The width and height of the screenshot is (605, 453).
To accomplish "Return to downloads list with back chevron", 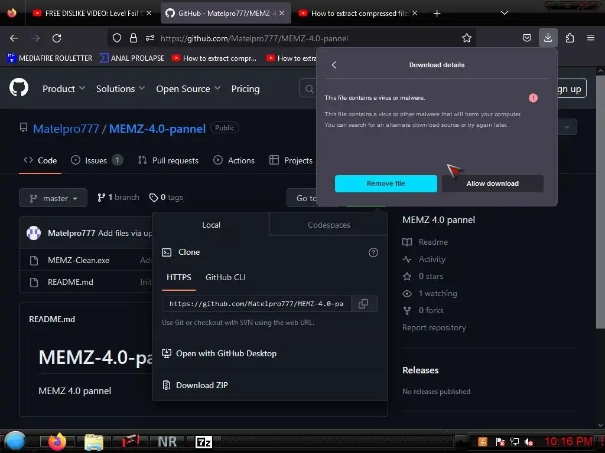I will pyautogui.click(x=334, y=65).
